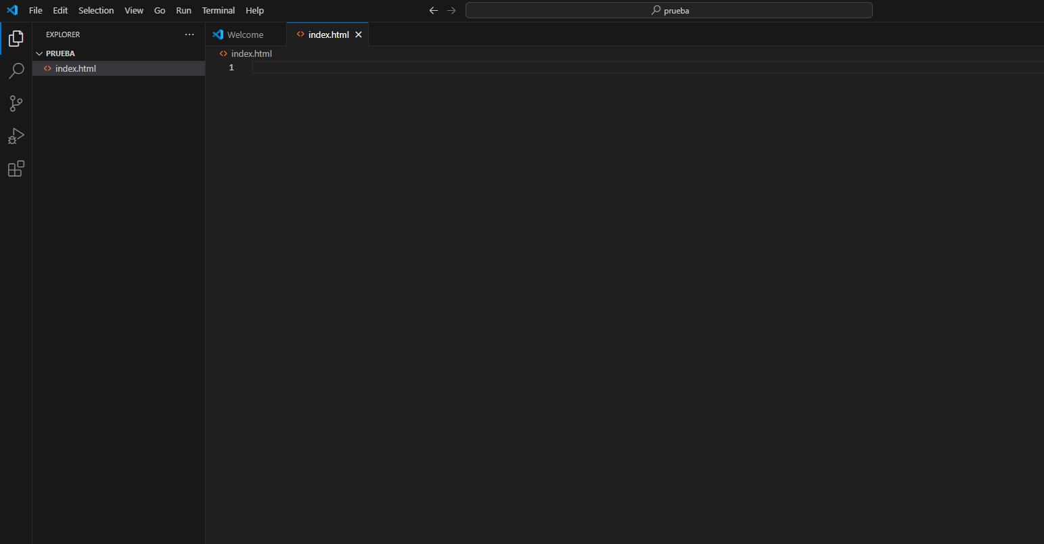Image resolution: width=1044 pixels, height=544 pixels.
Task: Click line number 1 in the gutter
Action: click(x=231, y=68)
